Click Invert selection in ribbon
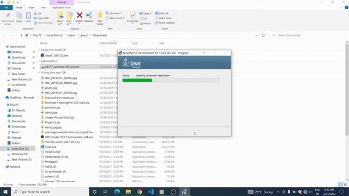This screenshot has height=196, width=349. pyautogui.click(x=165, y=23)
